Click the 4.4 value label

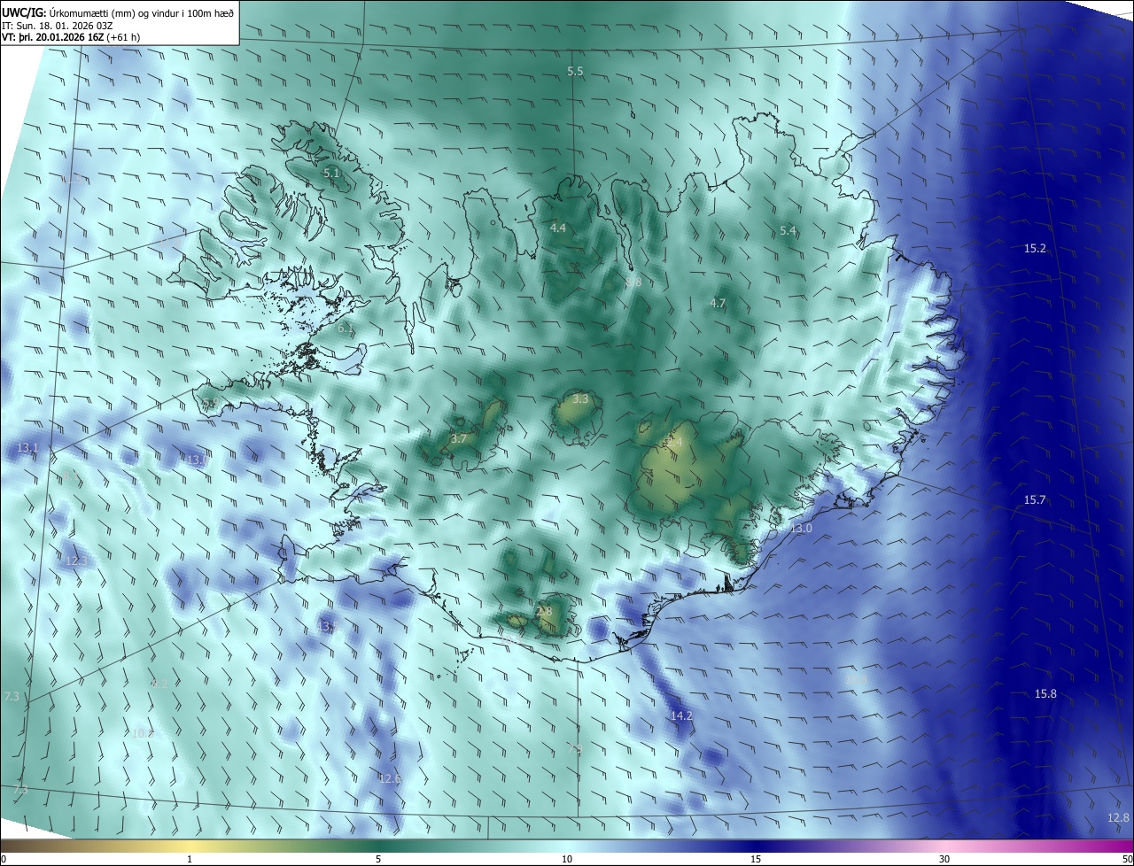coord(558,228)
